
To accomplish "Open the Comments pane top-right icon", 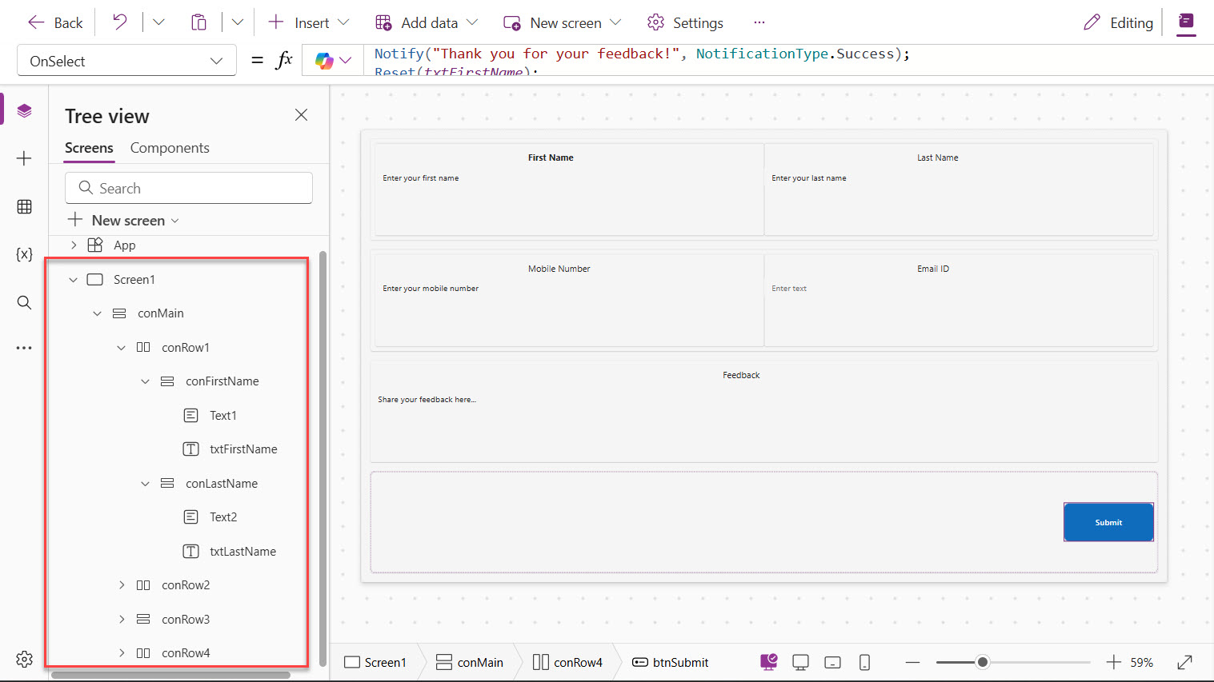I will coord(1186,23).
